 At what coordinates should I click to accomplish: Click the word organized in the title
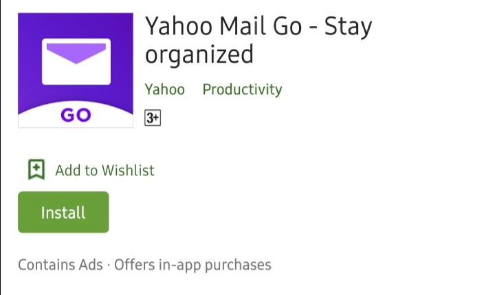click(x=199, y=55)
